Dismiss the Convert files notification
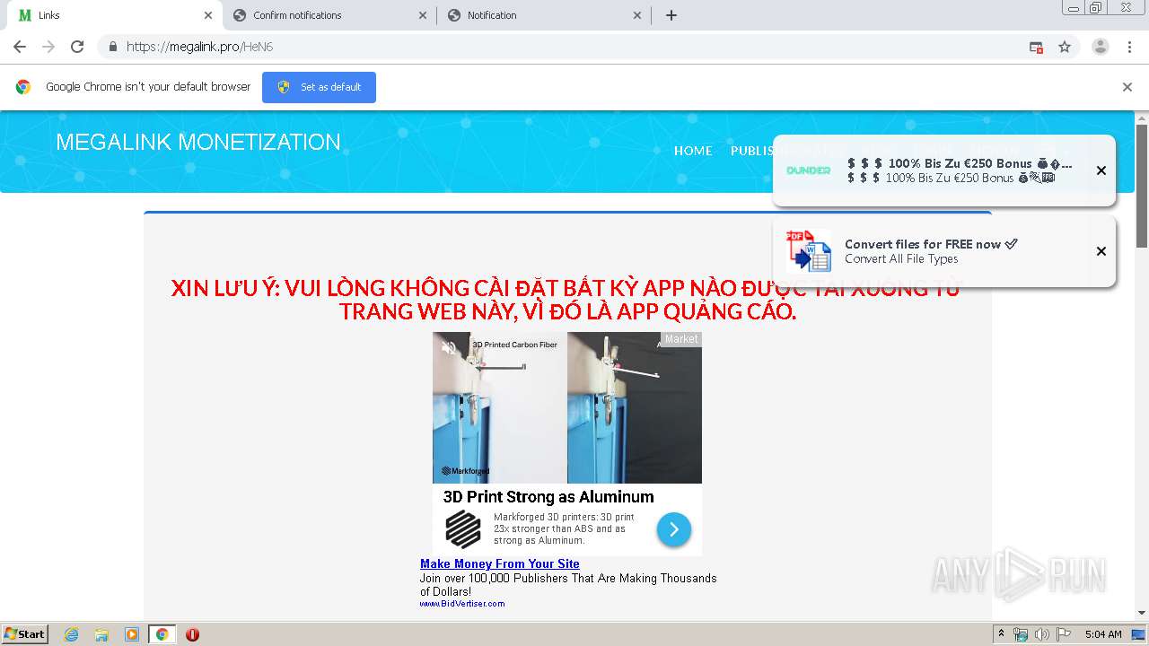 point(1101,251)
